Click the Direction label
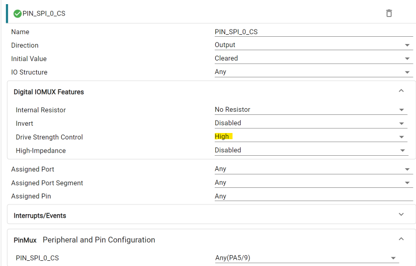This screenshot has height=266, width=416. click(x=25, y=46)
